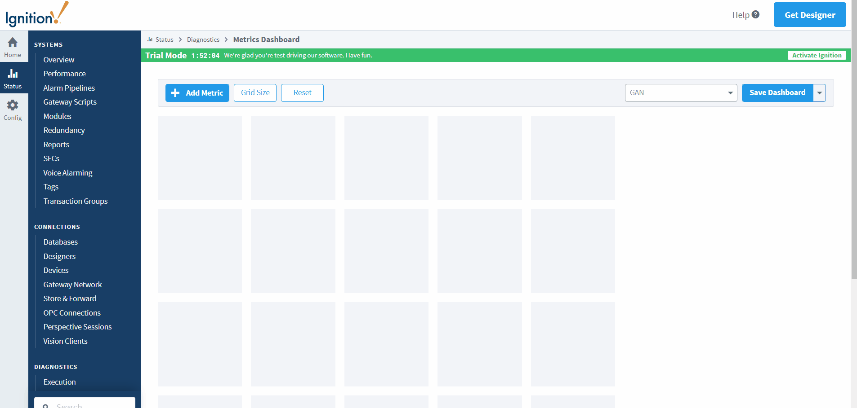Open the SFCs page
This screenshot has width=857, height=408.
coord(51,158)
